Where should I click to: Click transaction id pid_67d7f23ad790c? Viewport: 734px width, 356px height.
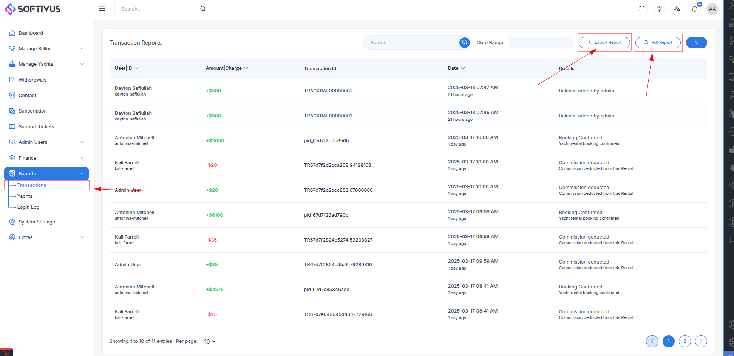point(326,215)
